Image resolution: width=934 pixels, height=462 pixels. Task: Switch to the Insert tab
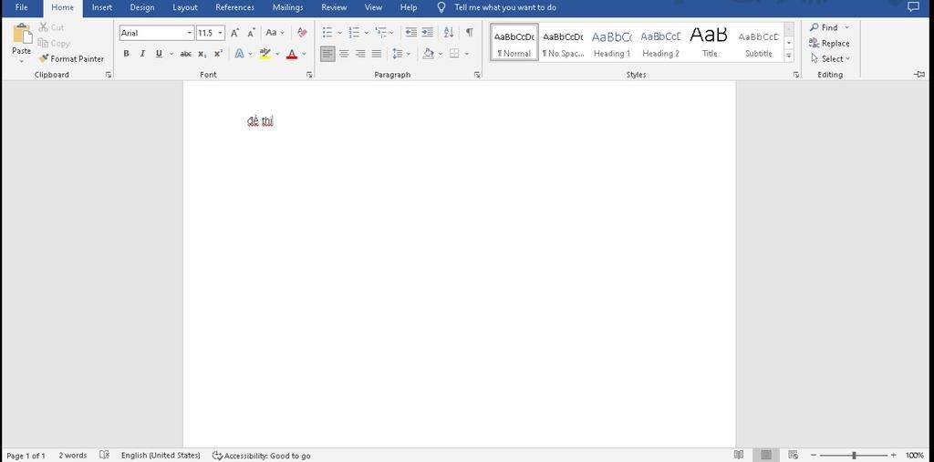click(x=102, y=7)
